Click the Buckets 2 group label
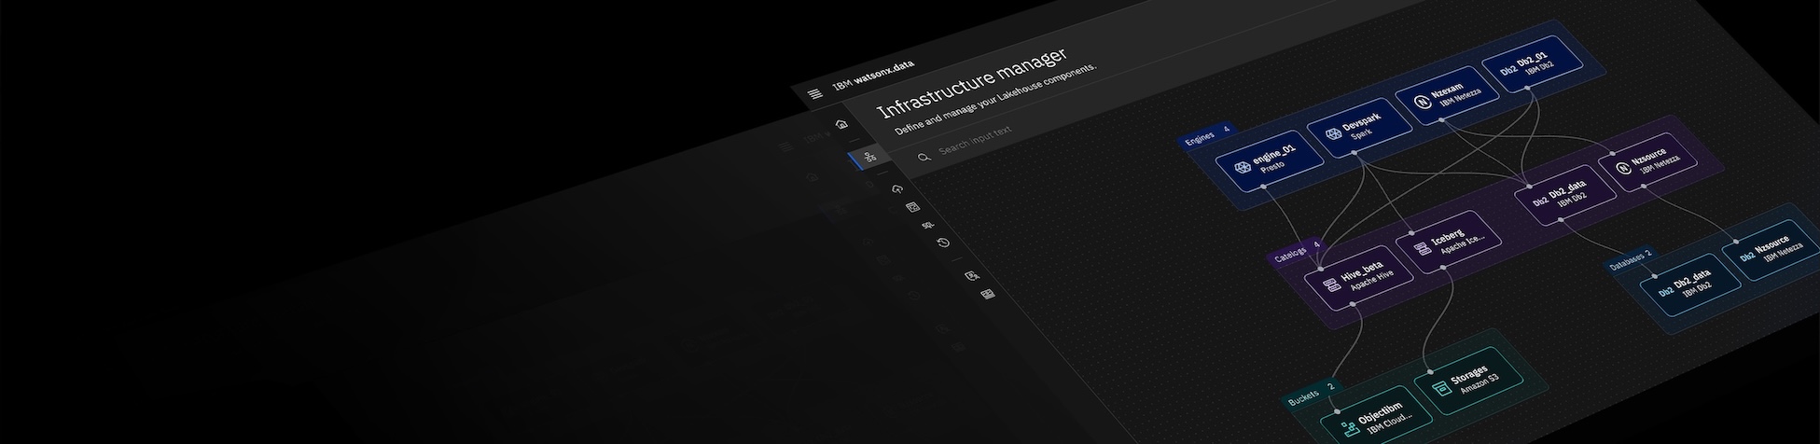Viewport: 1820px width, 444px height. [1312, 393]
